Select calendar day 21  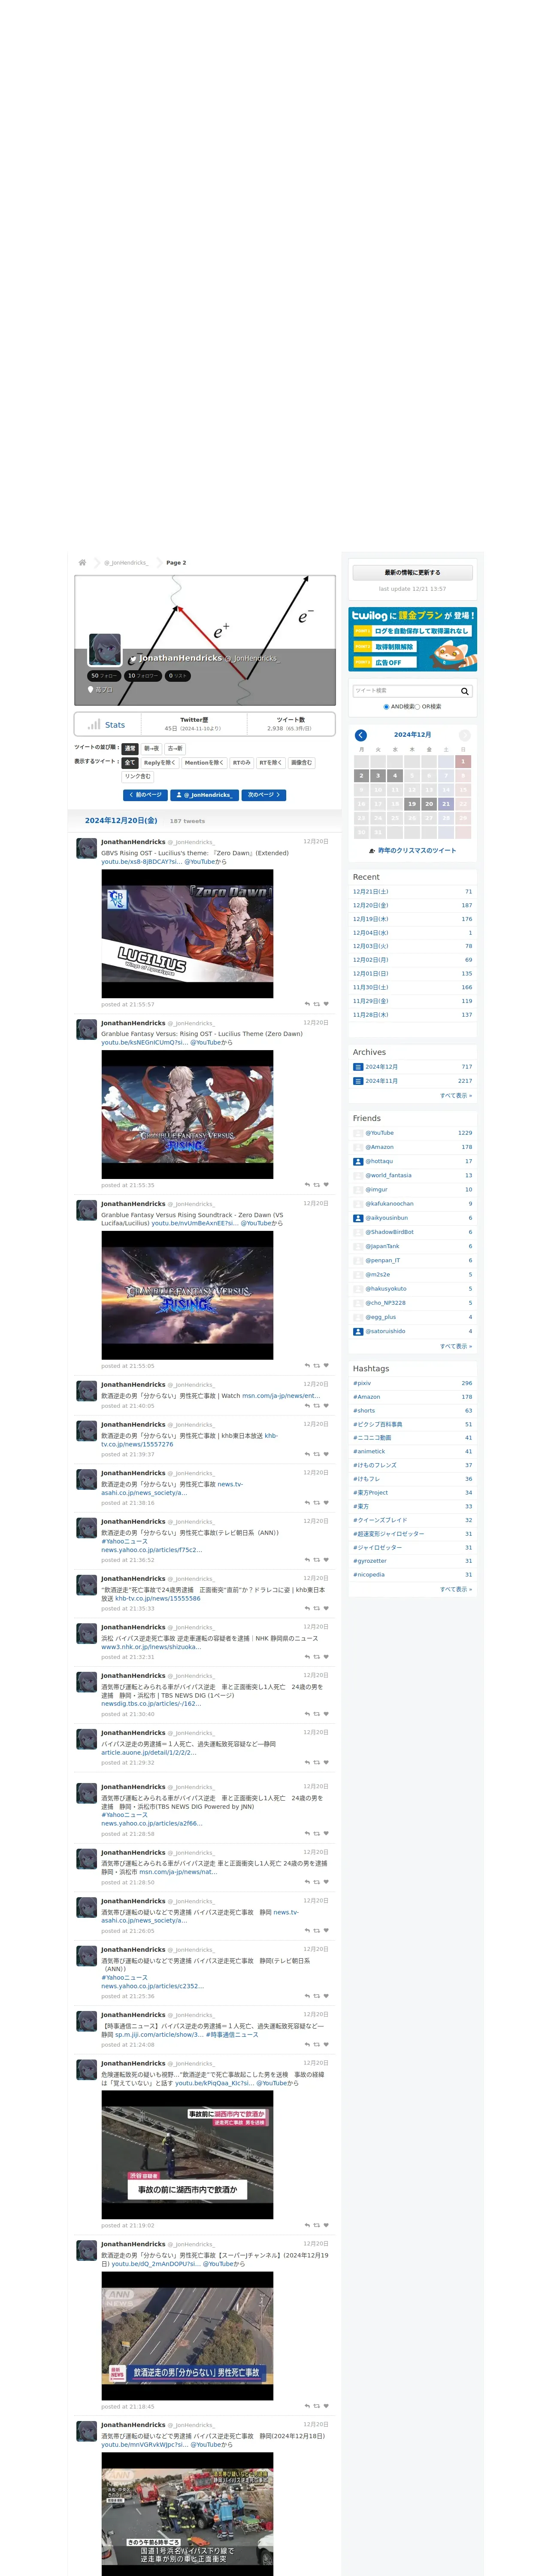446,804
